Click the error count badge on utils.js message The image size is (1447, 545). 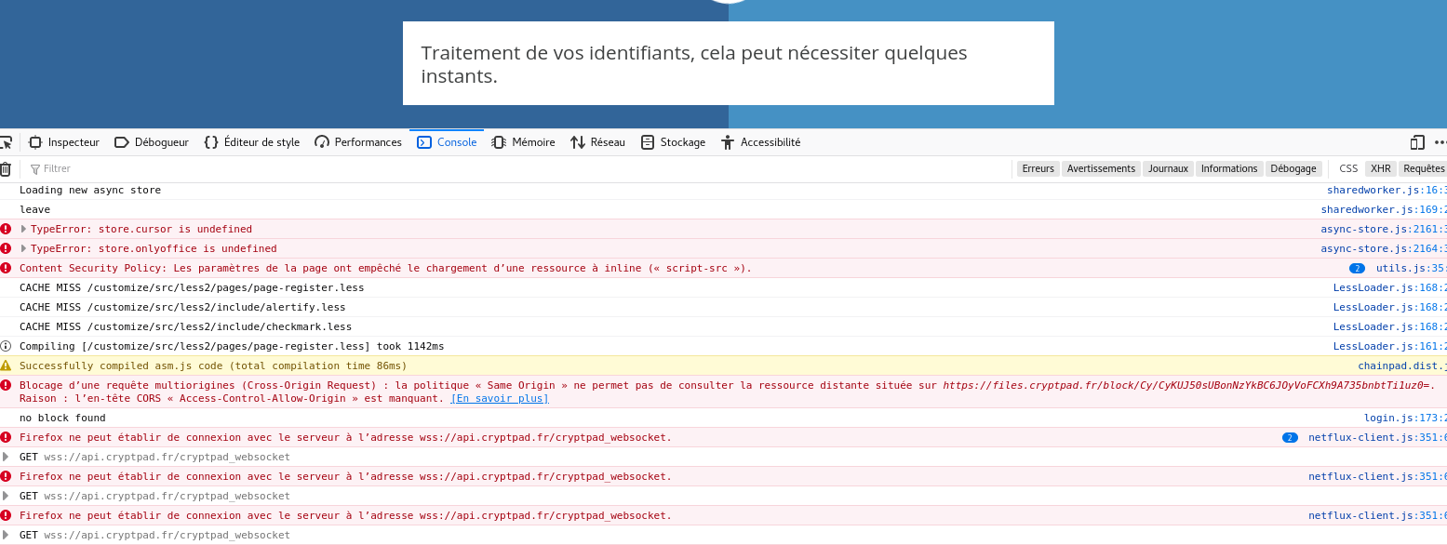pyautogui.click(x=1358, y=268)
